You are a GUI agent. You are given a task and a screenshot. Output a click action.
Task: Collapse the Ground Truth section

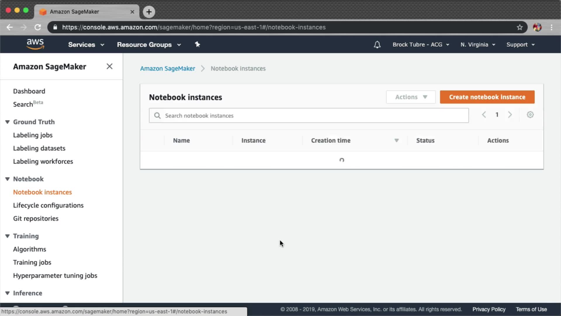click(8, 122)
